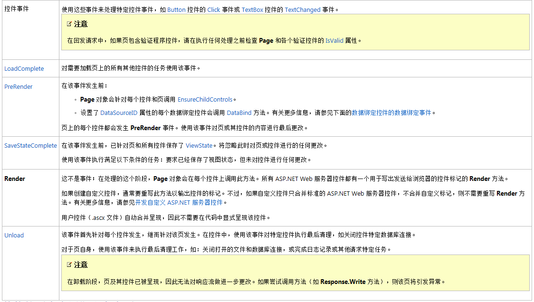Open the Unload event link
This screenshot has height=302, width=534.
14,236
